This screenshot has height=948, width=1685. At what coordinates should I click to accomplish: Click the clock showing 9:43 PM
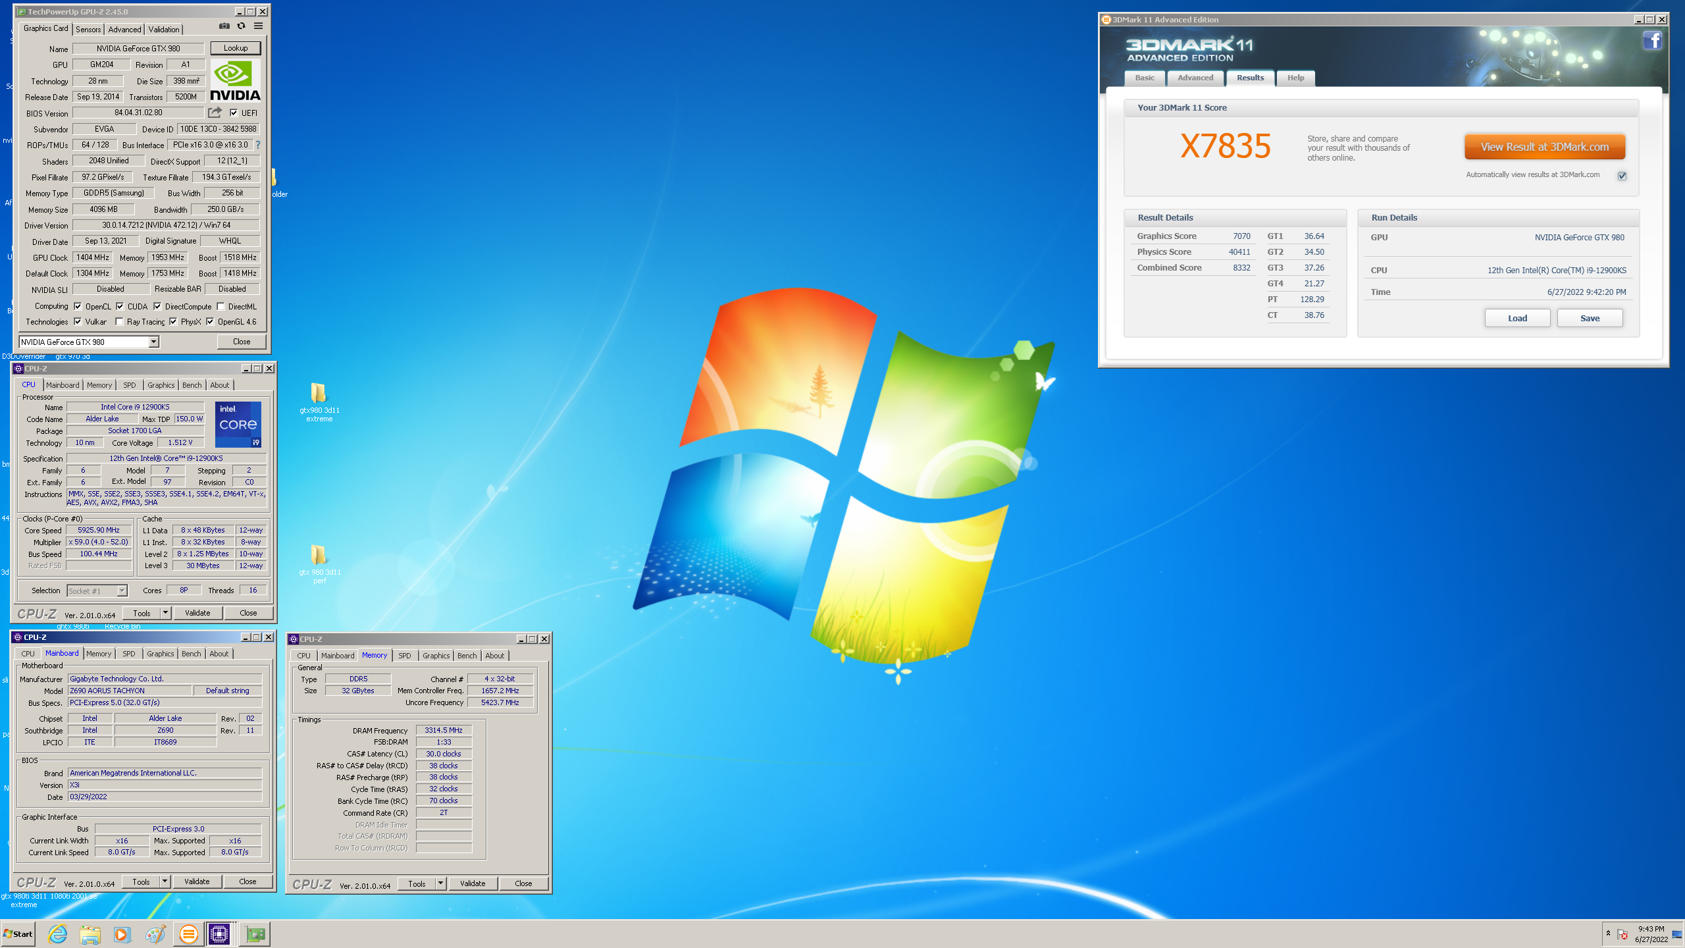(x=1651, y=929)
